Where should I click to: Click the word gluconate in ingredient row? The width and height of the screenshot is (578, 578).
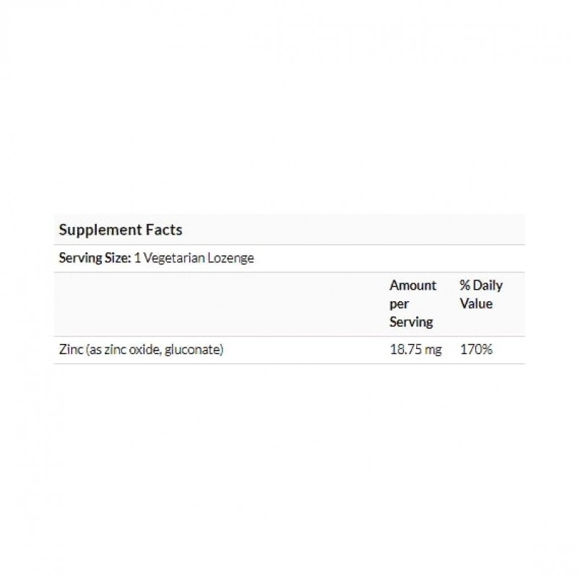[195, 350]
